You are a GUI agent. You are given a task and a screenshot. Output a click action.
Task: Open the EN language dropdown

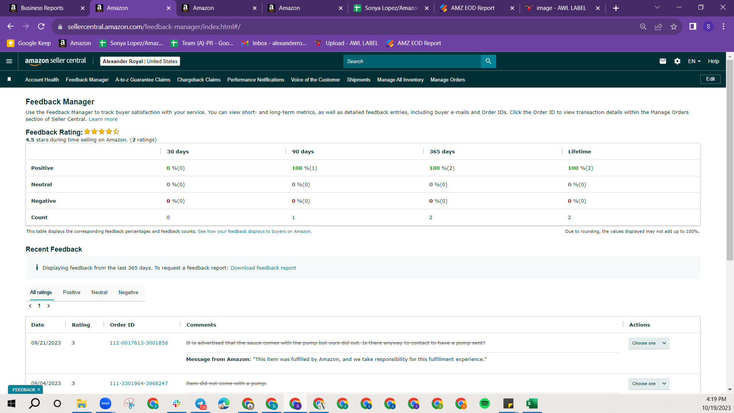[x=694, y=61]
